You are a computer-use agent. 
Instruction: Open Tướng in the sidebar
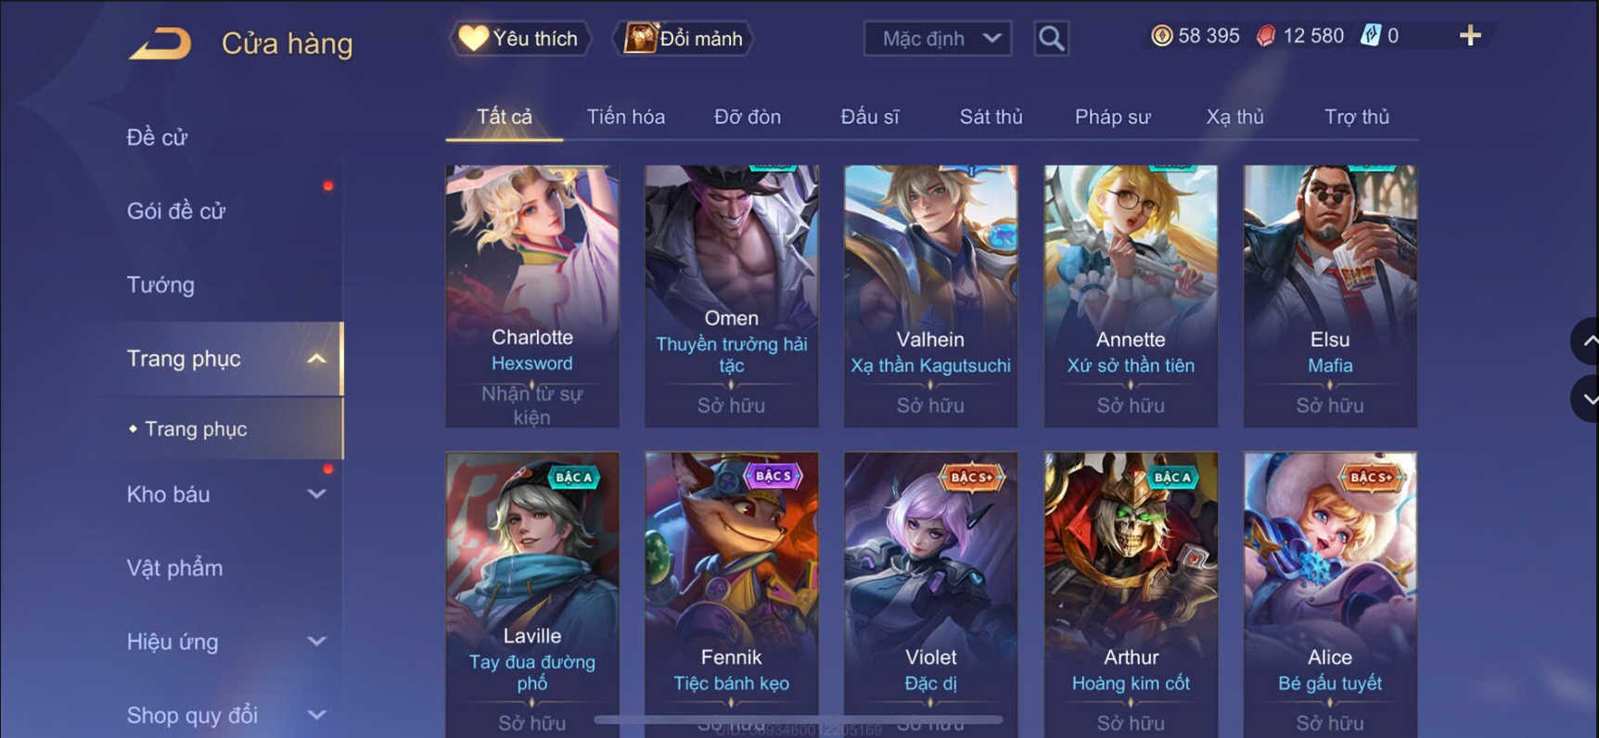pyautogui.click(x=160, y=285)
